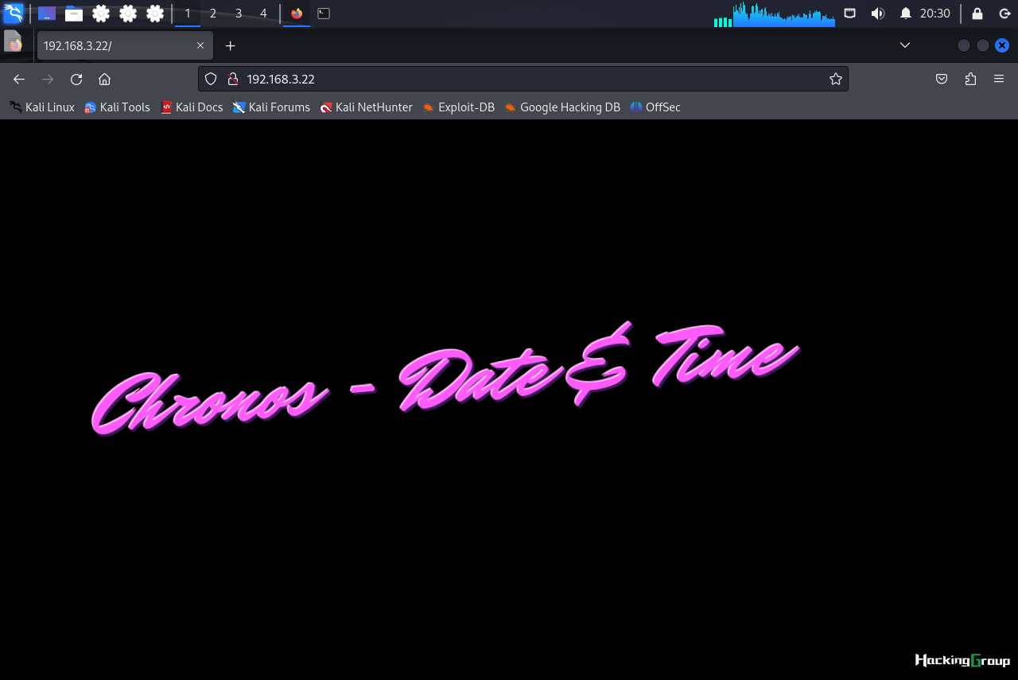Open the notifications bell icon
The width and height of the screenshot is (1018, 680).
(906, 14)
